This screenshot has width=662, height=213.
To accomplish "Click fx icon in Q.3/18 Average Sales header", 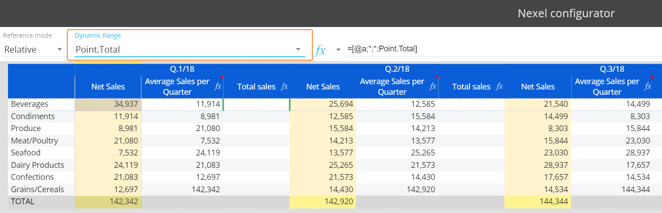I will (648, 86).
